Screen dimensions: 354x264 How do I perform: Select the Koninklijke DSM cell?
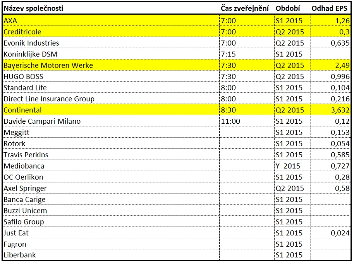111,54
